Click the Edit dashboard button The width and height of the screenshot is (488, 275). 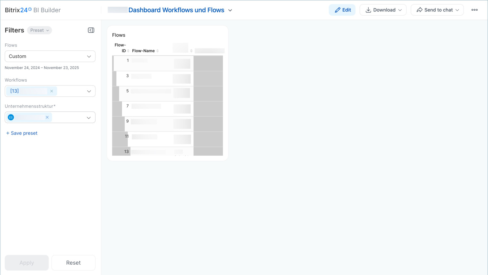pos(342,10)
